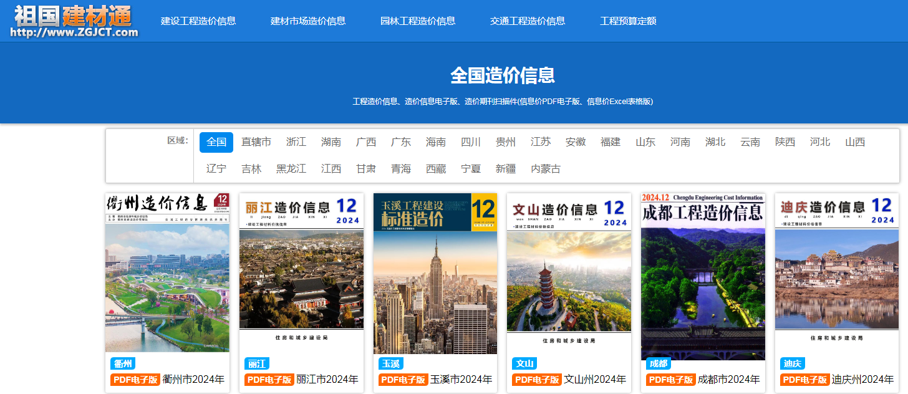The image size is (908, 394).
Task: Filter by region 海南
Action: coord(436,142)
